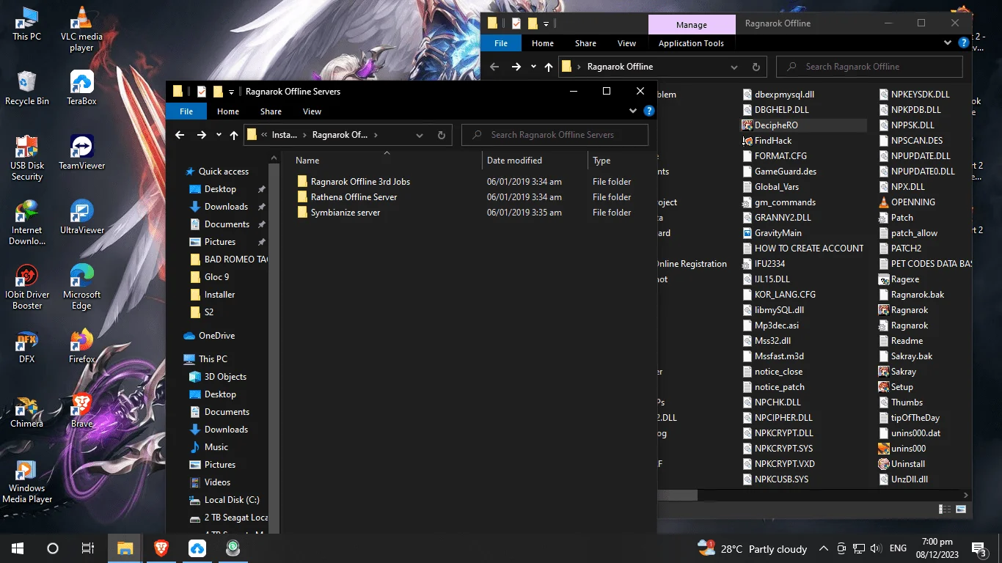Open the Chimera desktop shortcut
The width and height of the screenshot is (1002, 563).
click(26, 411)
